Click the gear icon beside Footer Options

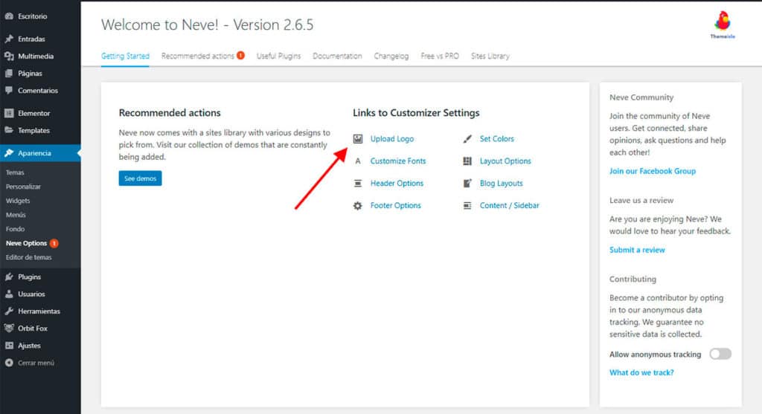click(358, 206)
